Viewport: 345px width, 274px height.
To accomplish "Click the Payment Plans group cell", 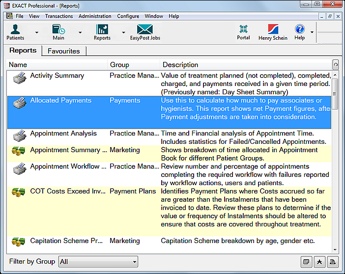I will click(133, 192).
